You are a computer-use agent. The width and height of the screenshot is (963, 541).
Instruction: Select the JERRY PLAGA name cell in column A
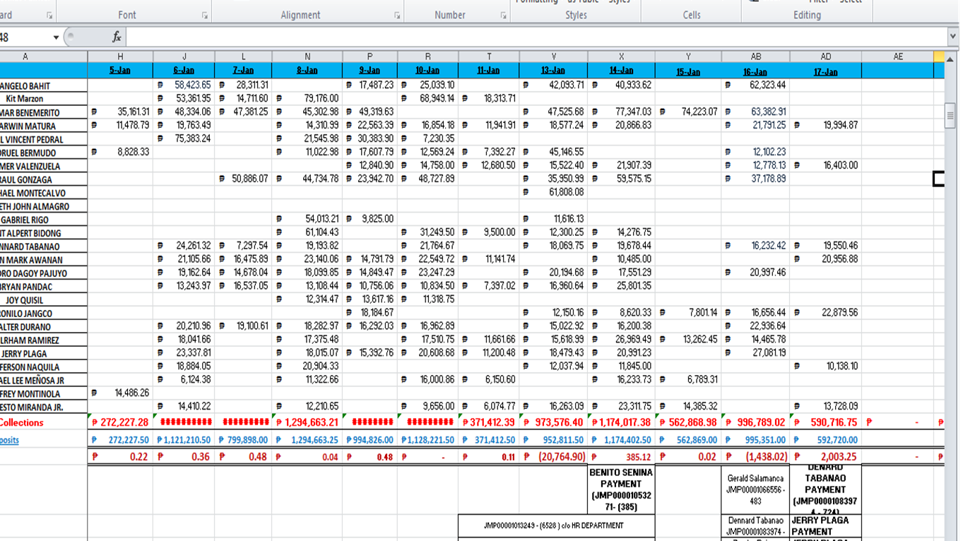tap(44, 353)
